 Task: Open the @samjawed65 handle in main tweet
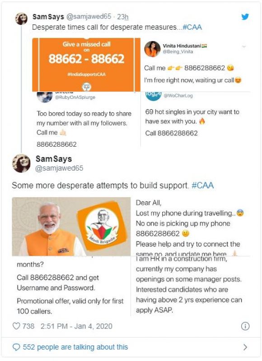[x=59, y=168]
